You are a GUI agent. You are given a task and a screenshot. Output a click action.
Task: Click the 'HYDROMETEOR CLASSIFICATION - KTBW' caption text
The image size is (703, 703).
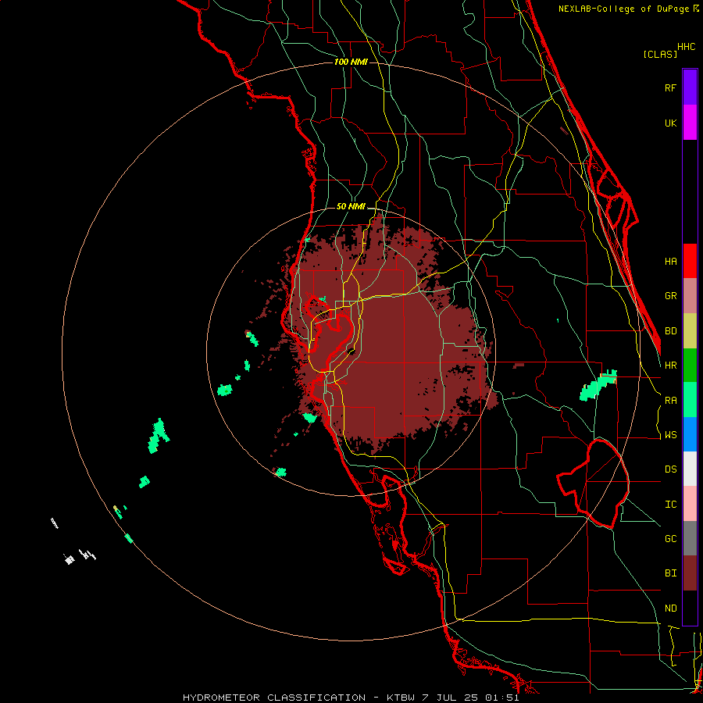298,698
